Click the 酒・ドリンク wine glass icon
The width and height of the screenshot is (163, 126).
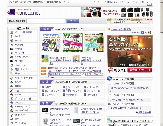coord(12,115)
